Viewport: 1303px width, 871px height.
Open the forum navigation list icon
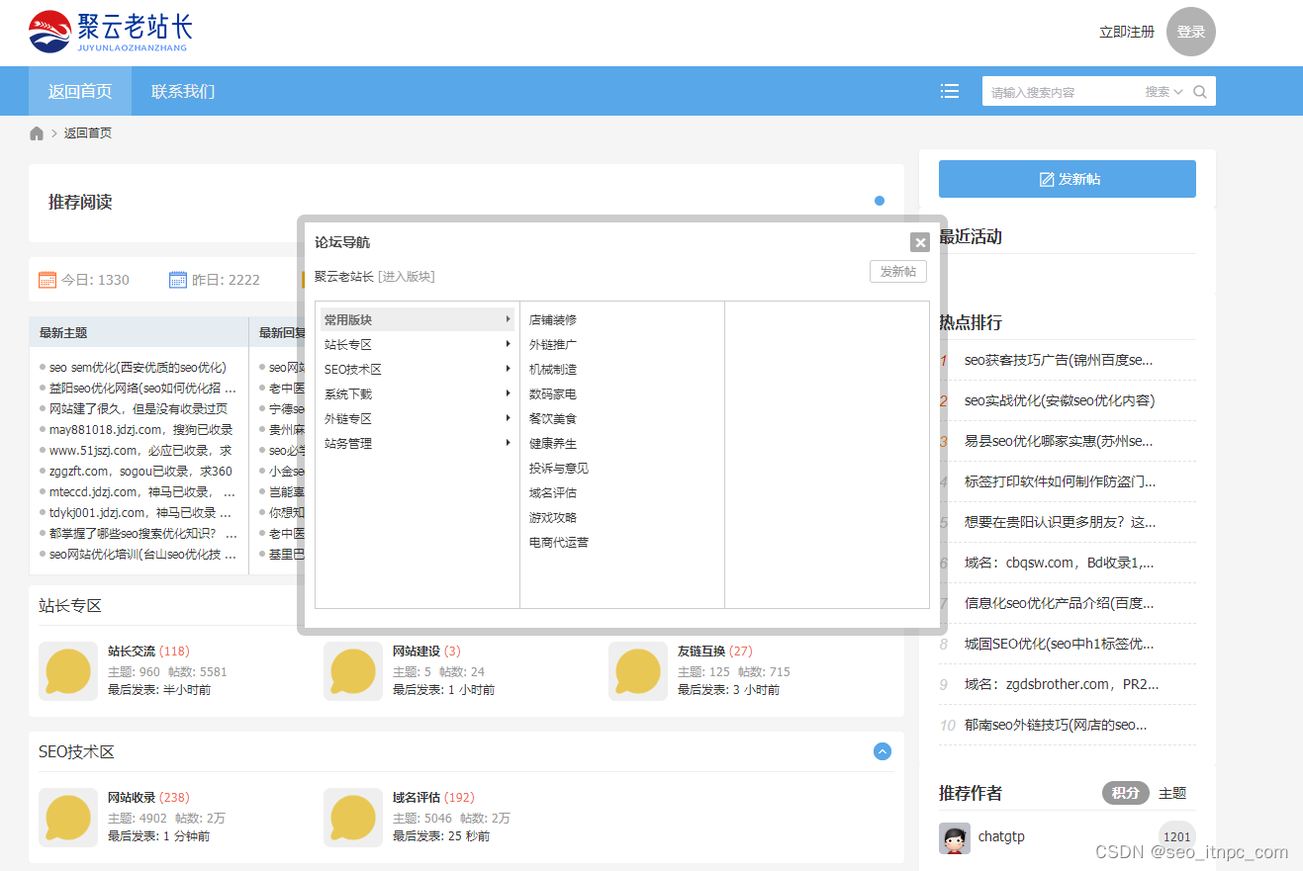[950, 91]
